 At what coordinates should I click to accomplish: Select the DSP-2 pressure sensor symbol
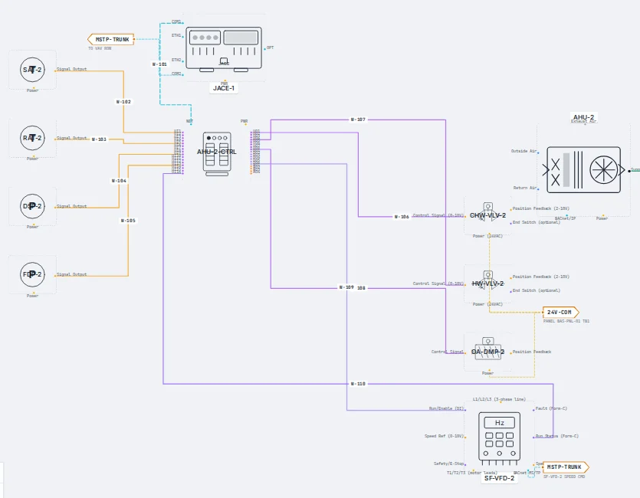tap(32, 206)
